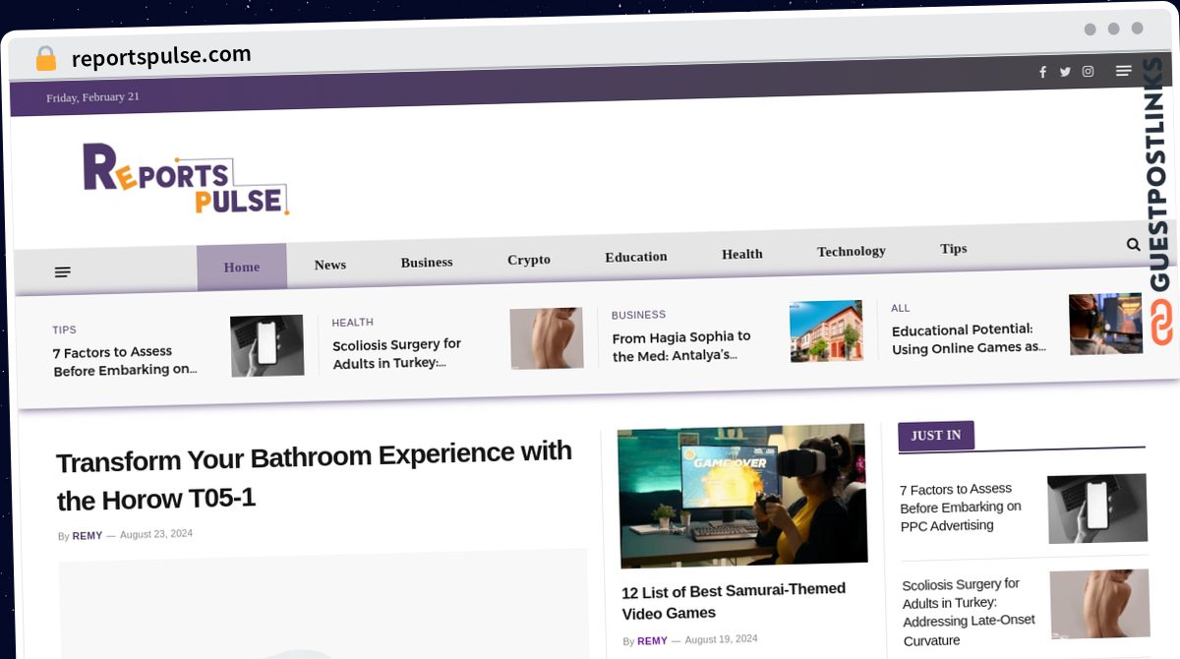Viewport: 1180px width, 659px height.
Task: Click author REMY under Horow article
Action: [88, 536]
